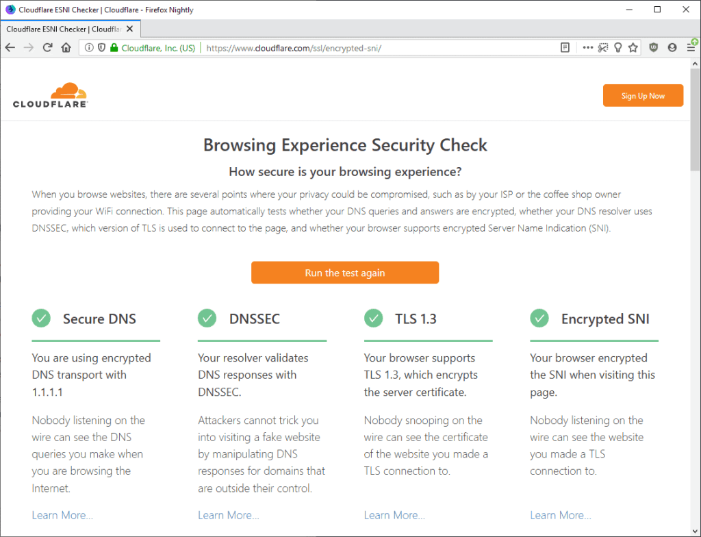This screenshot has width=701, height=537.
Task: Open Learn More under Secure DNS
Action: point(62,515)
